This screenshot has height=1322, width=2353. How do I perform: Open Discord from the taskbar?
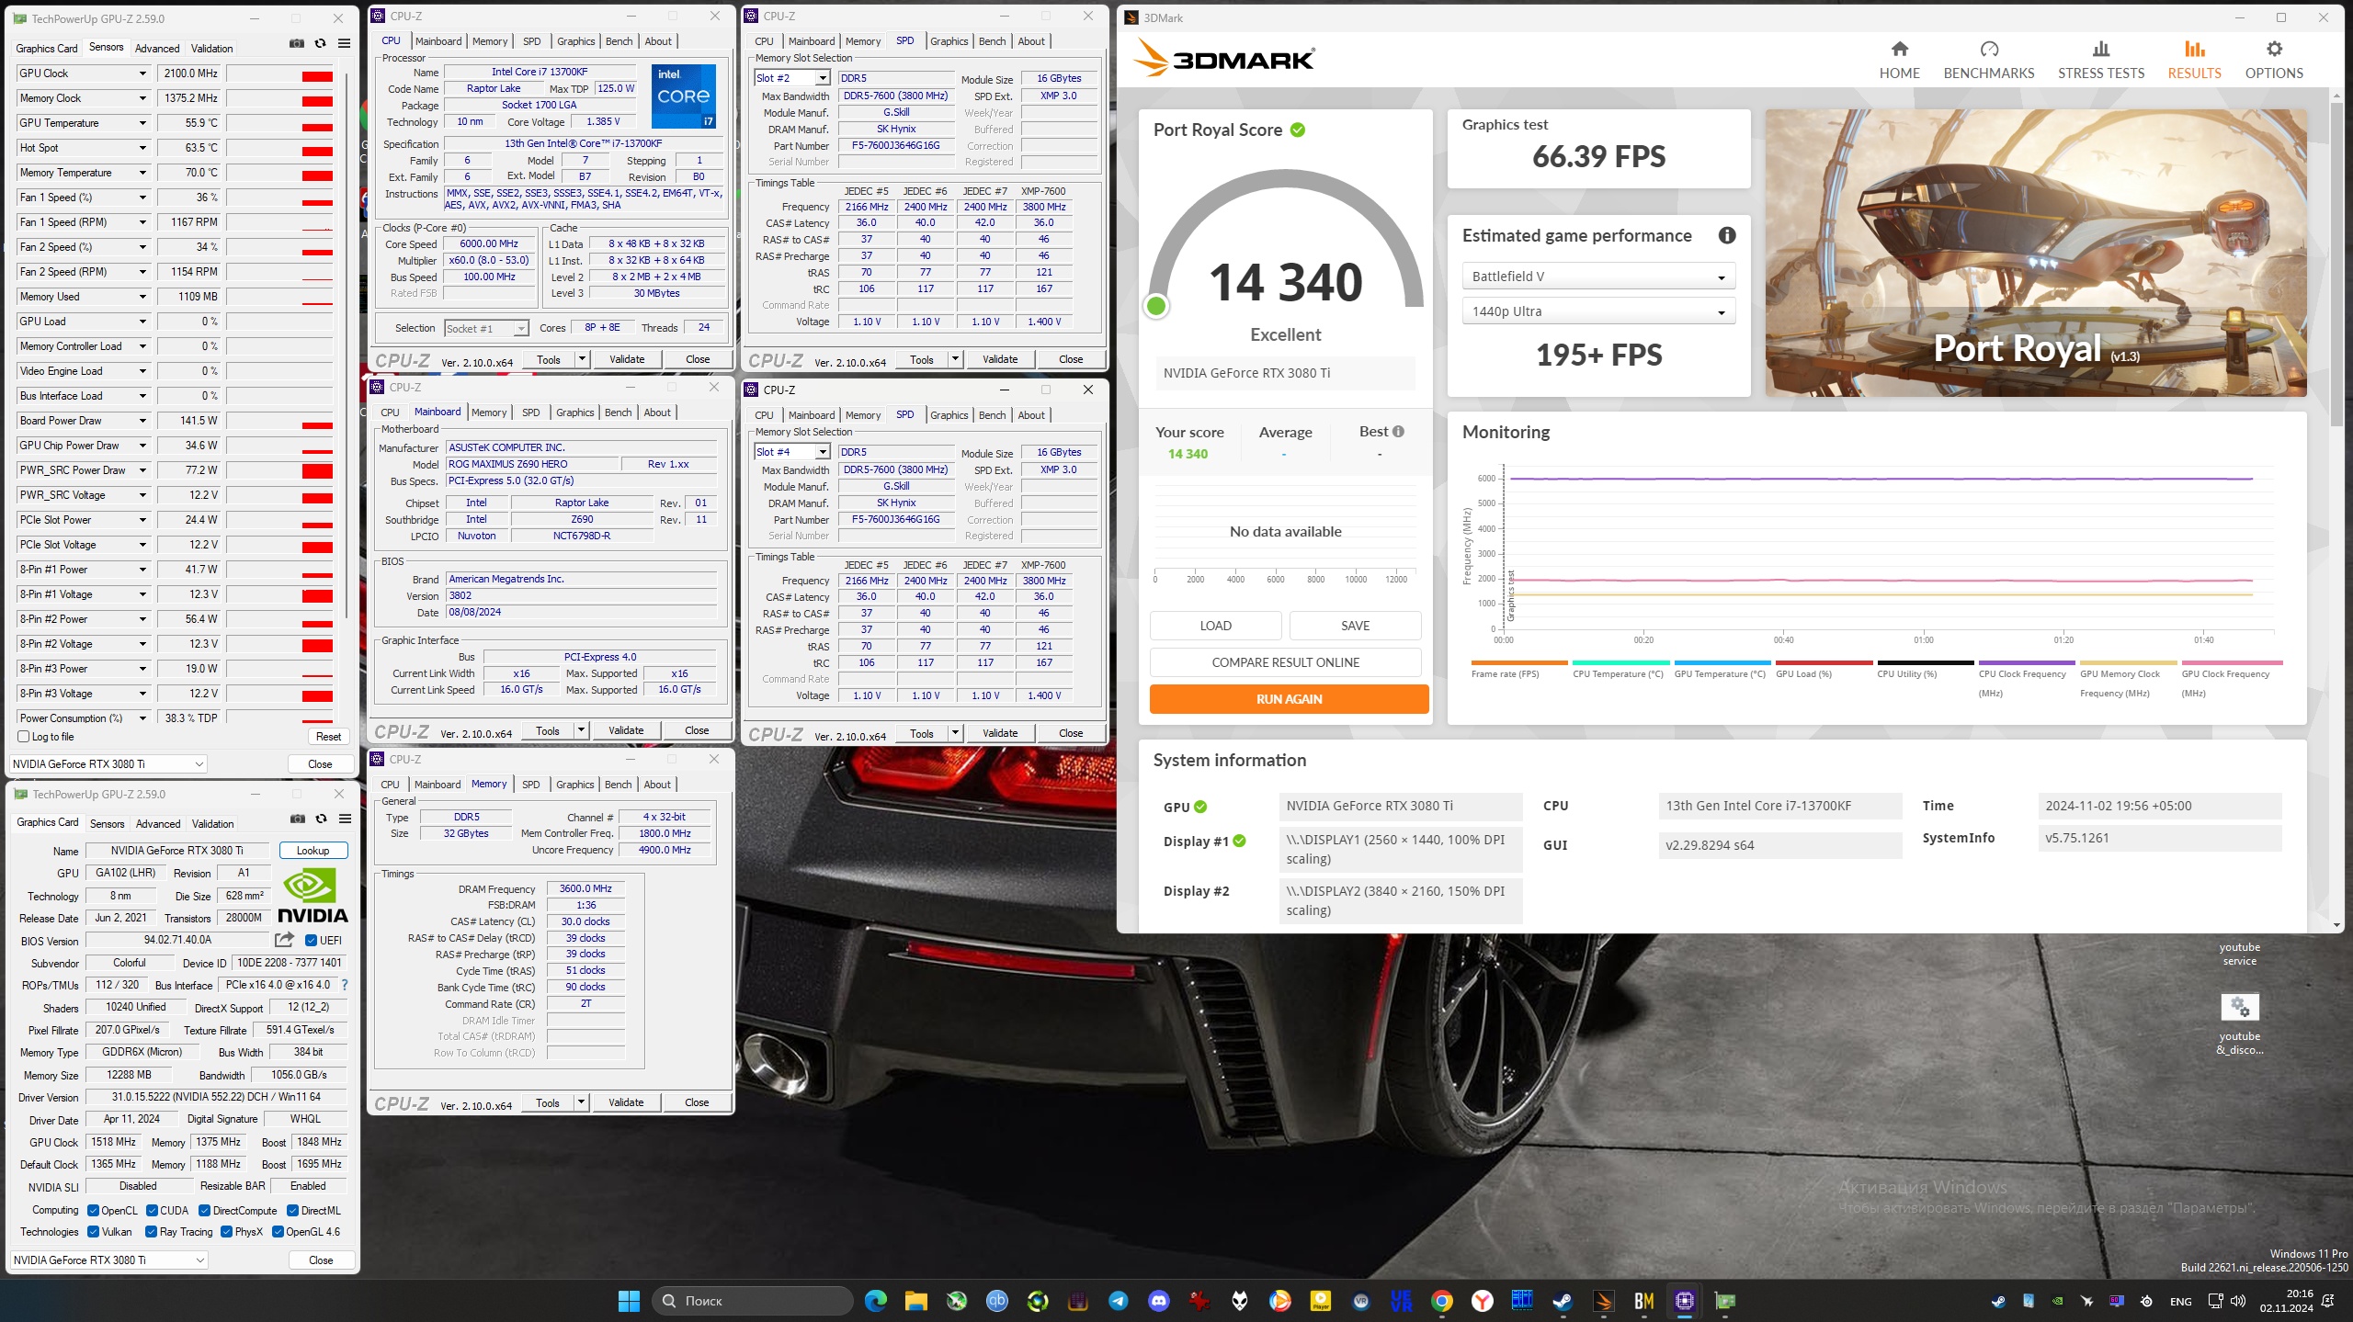click(1158, 1301)
